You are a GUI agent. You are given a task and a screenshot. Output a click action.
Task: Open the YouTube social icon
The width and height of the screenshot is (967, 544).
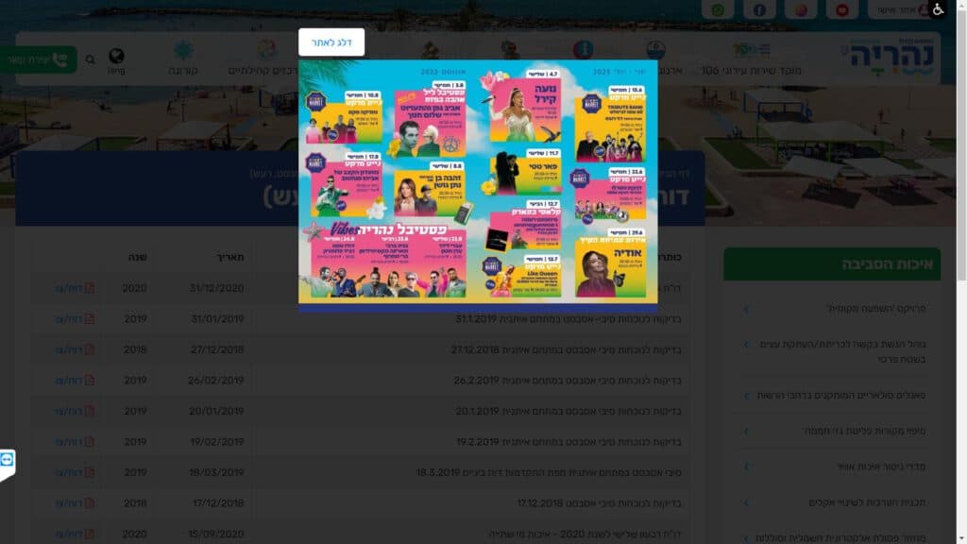click(x=841, y=9)
